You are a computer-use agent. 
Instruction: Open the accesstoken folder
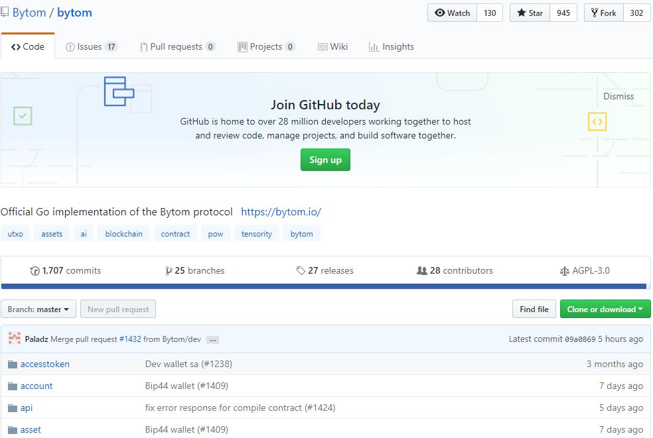(44, 364)
